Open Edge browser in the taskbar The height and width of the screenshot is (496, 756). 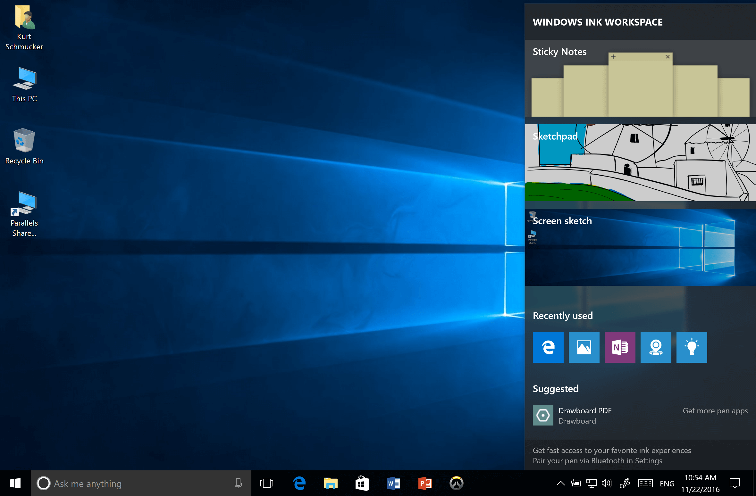(299, 483)
